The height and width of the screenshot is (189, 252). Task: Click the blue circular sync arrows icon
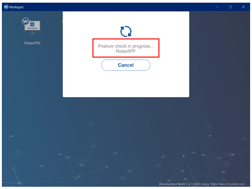click(x=126, y=31)
